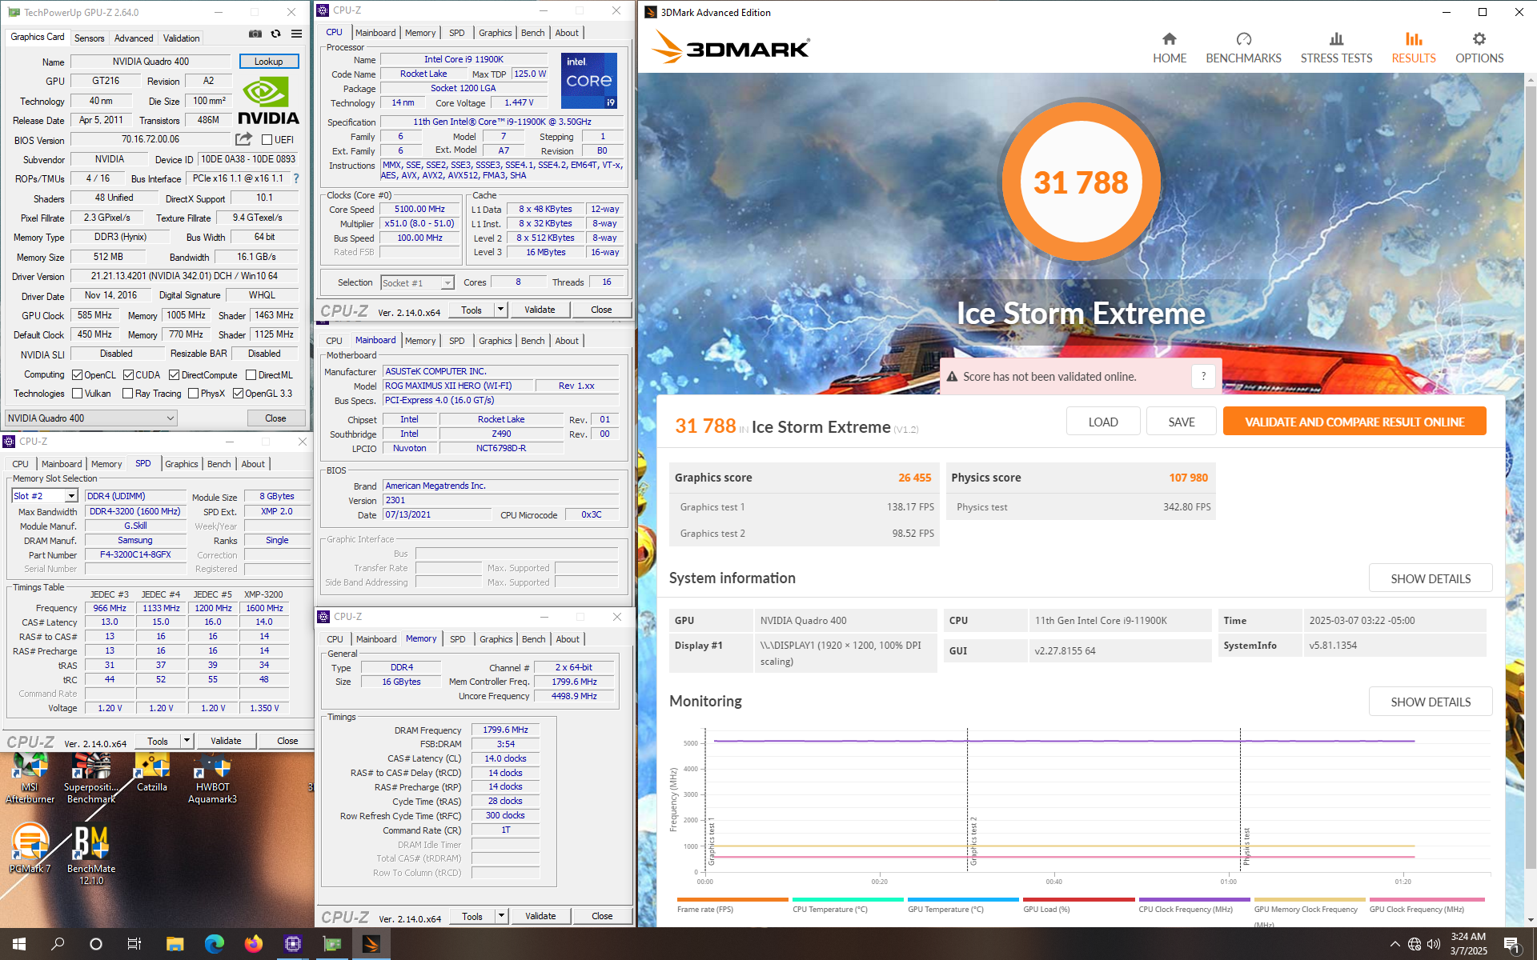Toggle UEFI checkbox in GPU-Z
Image resolution: width=1537 pixels, height=960 pixels.
267,139
